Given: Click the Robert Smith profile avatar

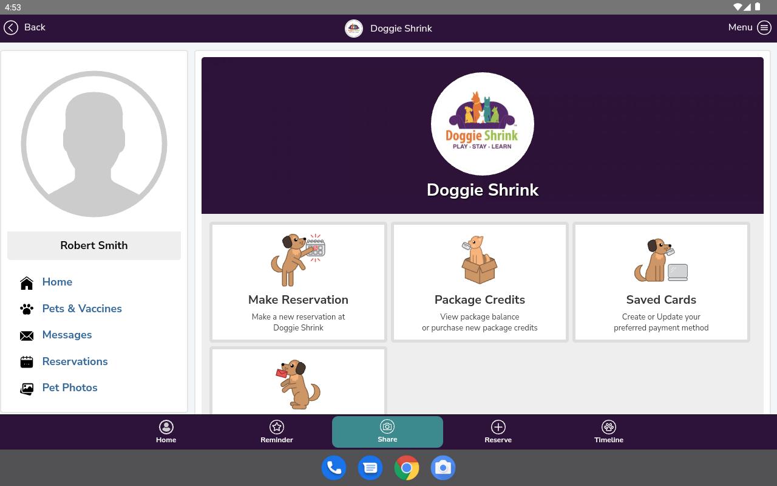Looking at the screenshot, I should (x=94, y=144).
